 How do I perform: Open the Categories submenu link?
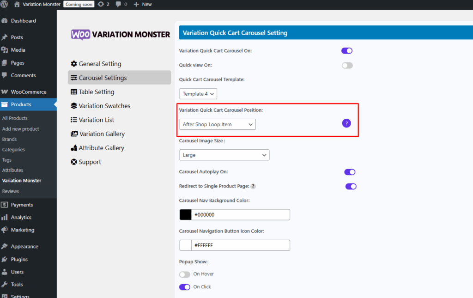(x=13, y=150)
